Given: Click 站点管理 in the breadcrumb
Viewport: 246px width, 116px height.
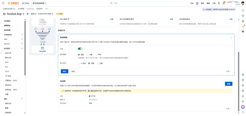Looking at the screenshot, I should 21,9.
